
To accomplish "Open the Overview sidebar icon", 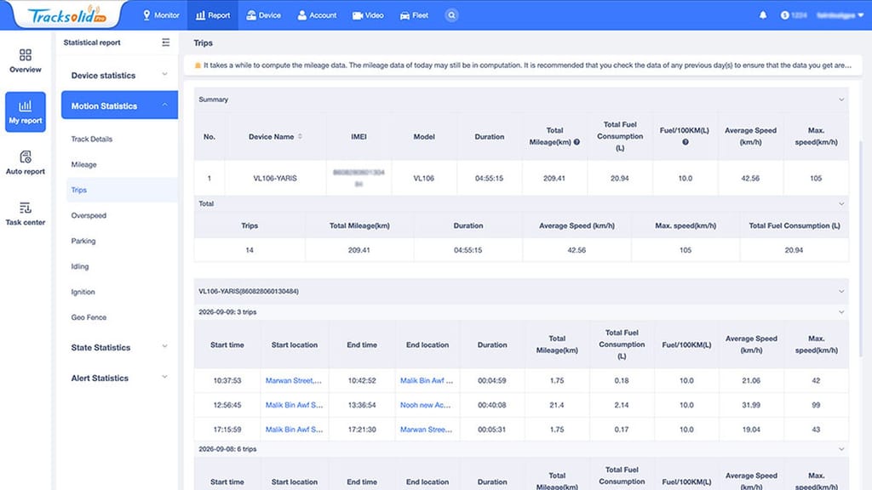I will point(25,61).
